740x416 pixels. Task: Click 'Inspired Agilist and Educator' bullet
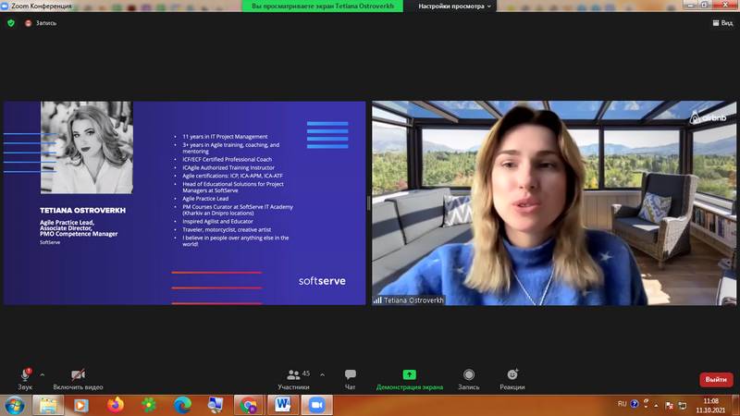217,221
